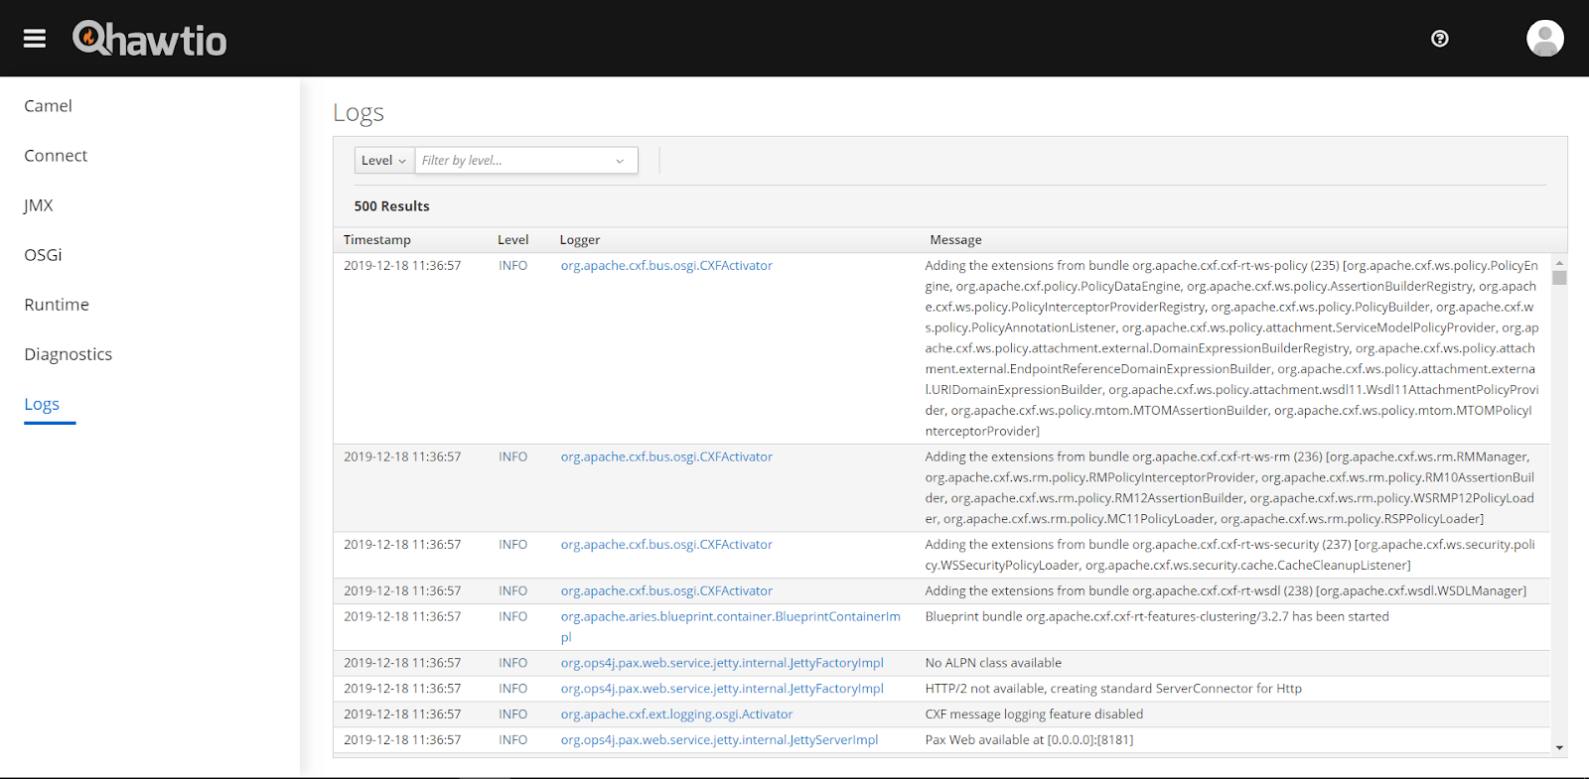The image size is (1589, 779).
Task: Open JettyFactoryImpl link for HTTP/2 row
Action: coord(722,689)
